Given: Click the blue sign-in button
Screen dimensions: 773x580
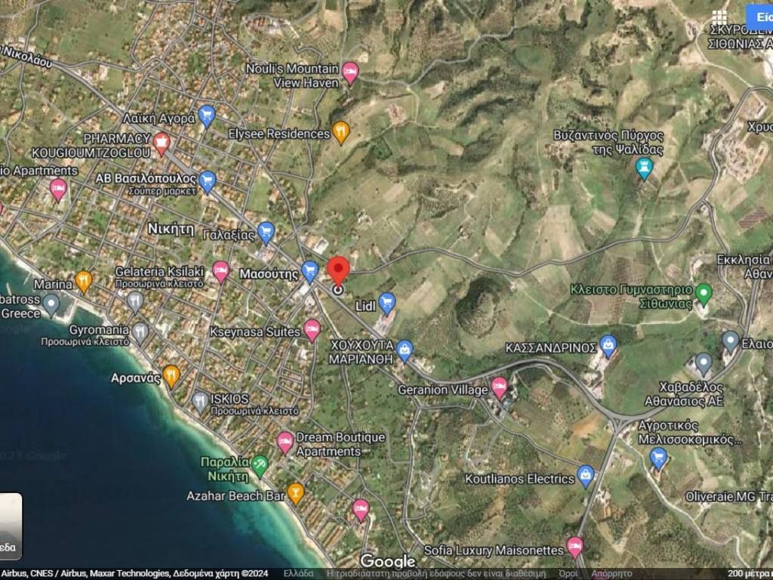Looking at the screenshot, I should (759, 17).
